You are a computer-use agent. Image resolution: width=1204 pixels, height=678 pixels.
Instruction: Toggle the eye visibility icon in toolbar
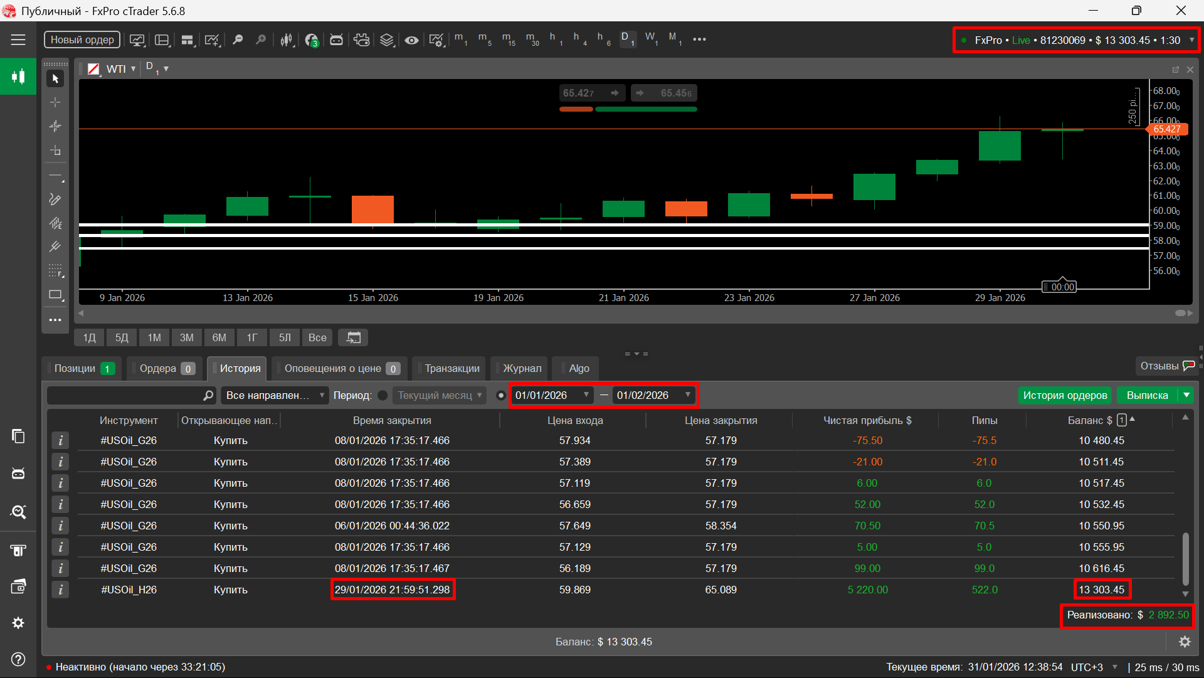(411, 40)
